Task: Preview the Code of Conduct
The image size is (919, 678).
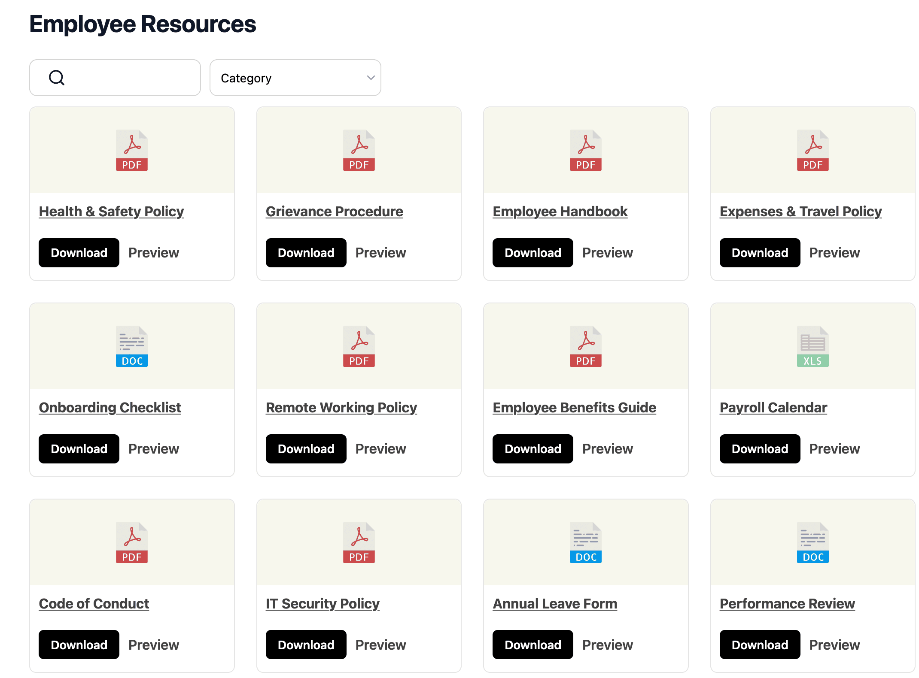Action: 154,645
